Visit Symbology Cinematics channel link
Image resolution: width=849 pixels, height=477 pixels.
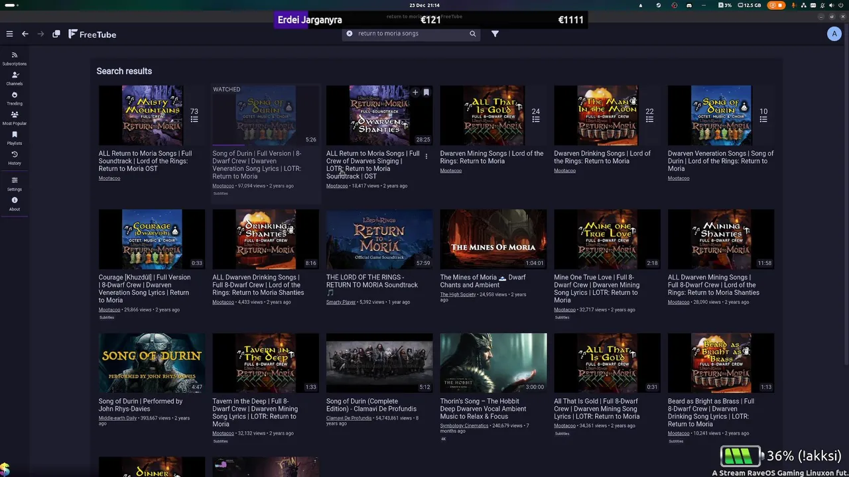(x=464, y=426)
